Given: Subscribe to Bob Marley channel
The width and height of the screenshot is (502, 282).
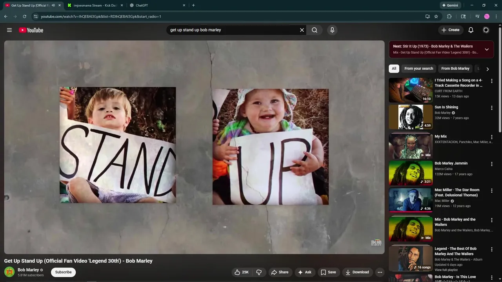Looking at the screenshot, I should pos(63,272).
